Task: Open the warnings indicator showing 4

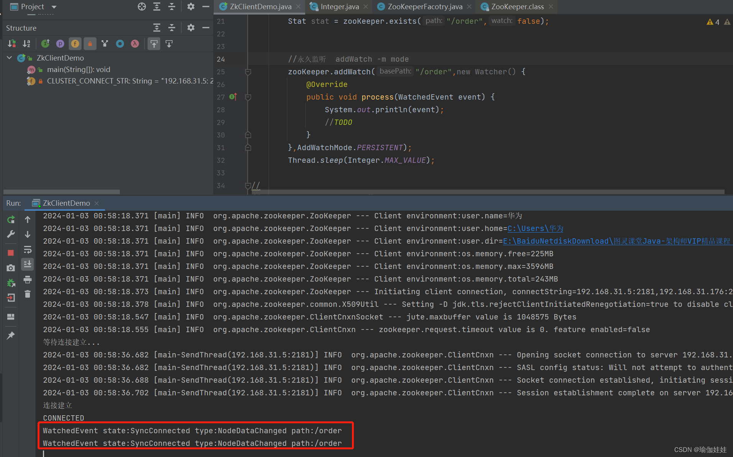Action: (713, 22)
